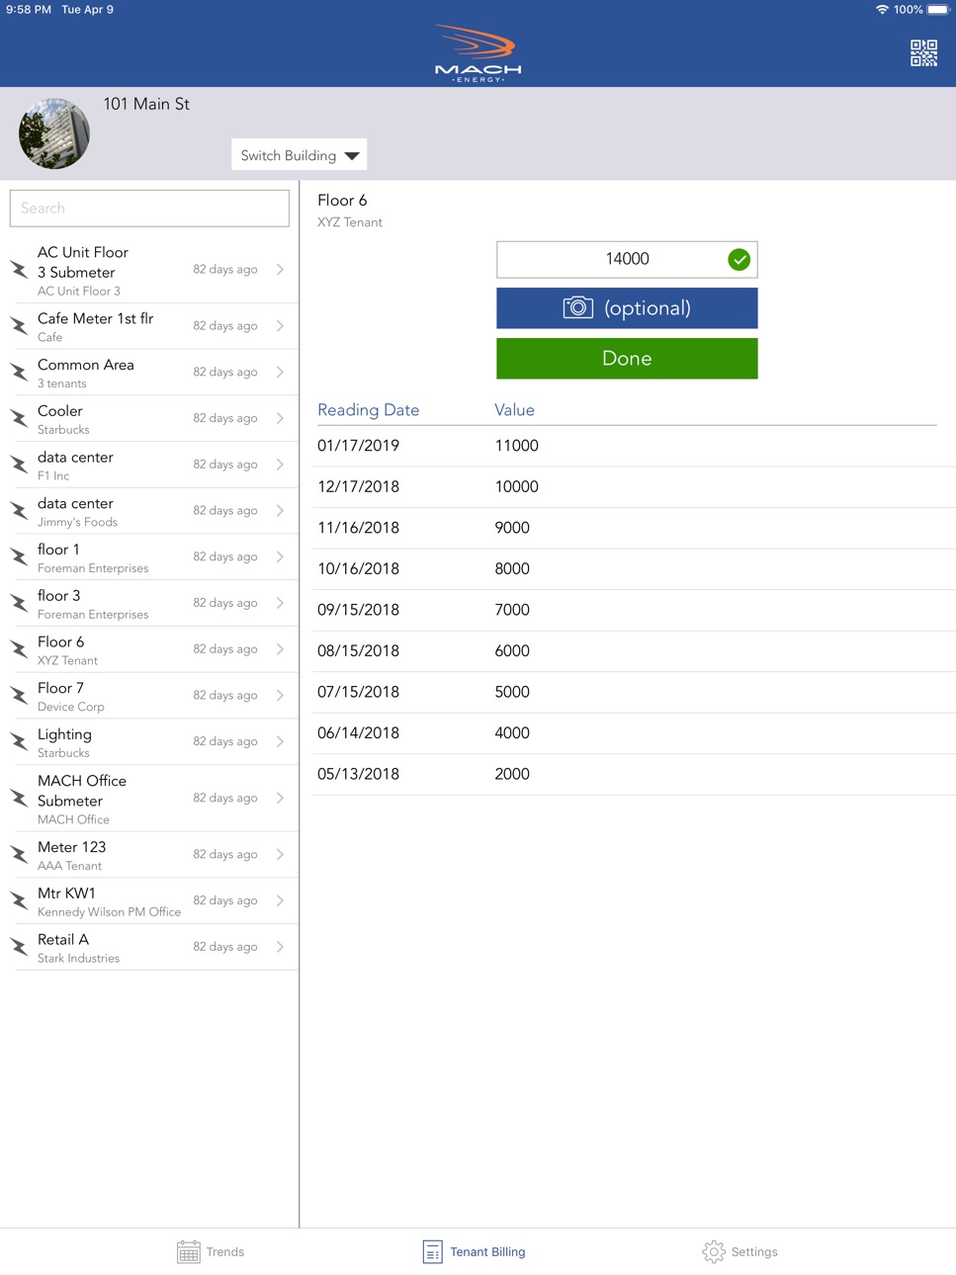Expand the Floor 7 row chevron

point(281,695)
